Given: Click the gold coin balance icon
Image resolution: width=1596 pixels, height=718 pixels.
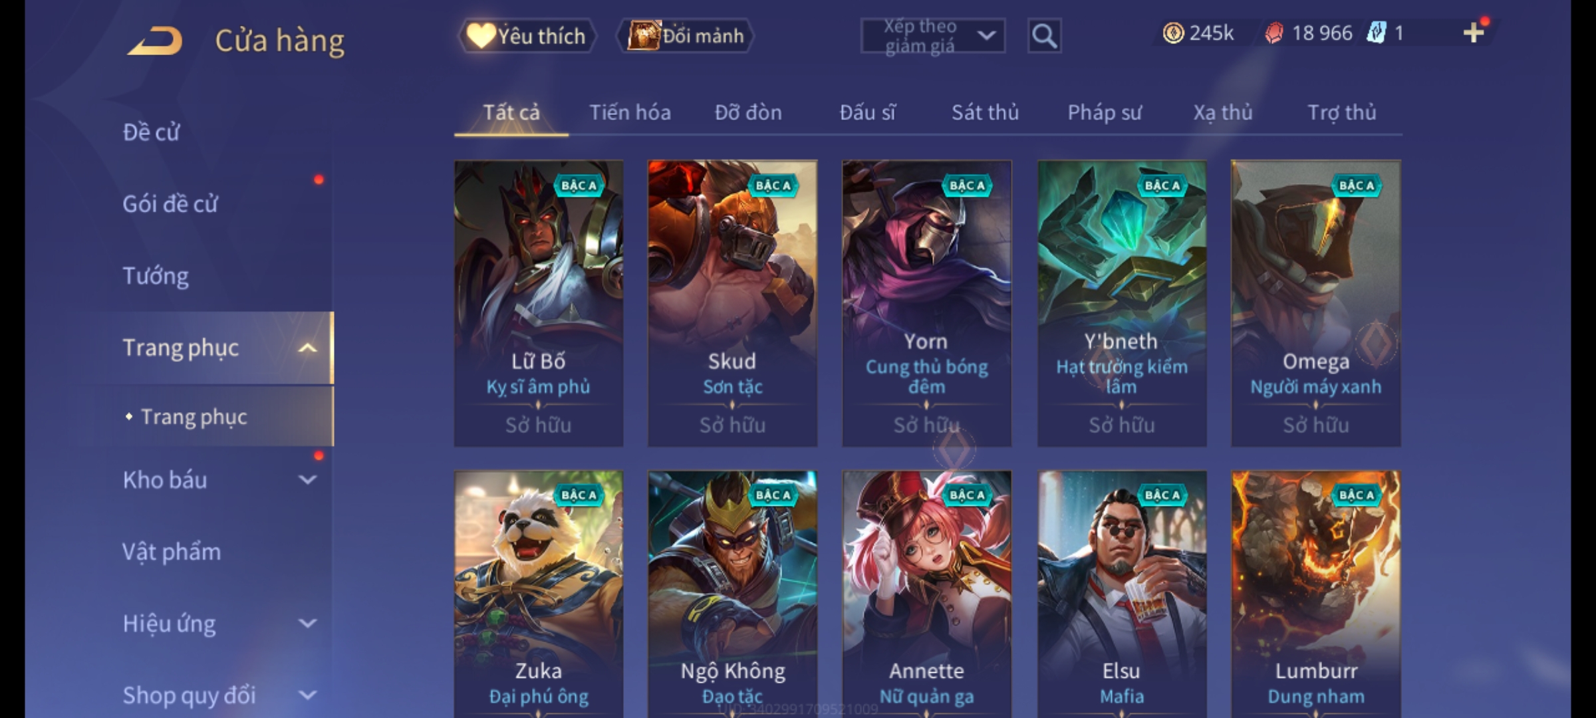Looking at the screenshot, I should (x=1173, y=33).
